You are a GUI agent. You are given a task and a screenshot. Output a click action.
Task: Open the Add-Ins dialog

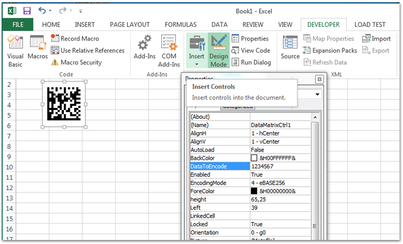click(145, 48)
